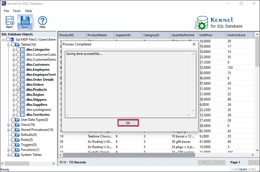Expand the Views(16) node
This screenshot has width=260, height=172.
pos(8,125)
